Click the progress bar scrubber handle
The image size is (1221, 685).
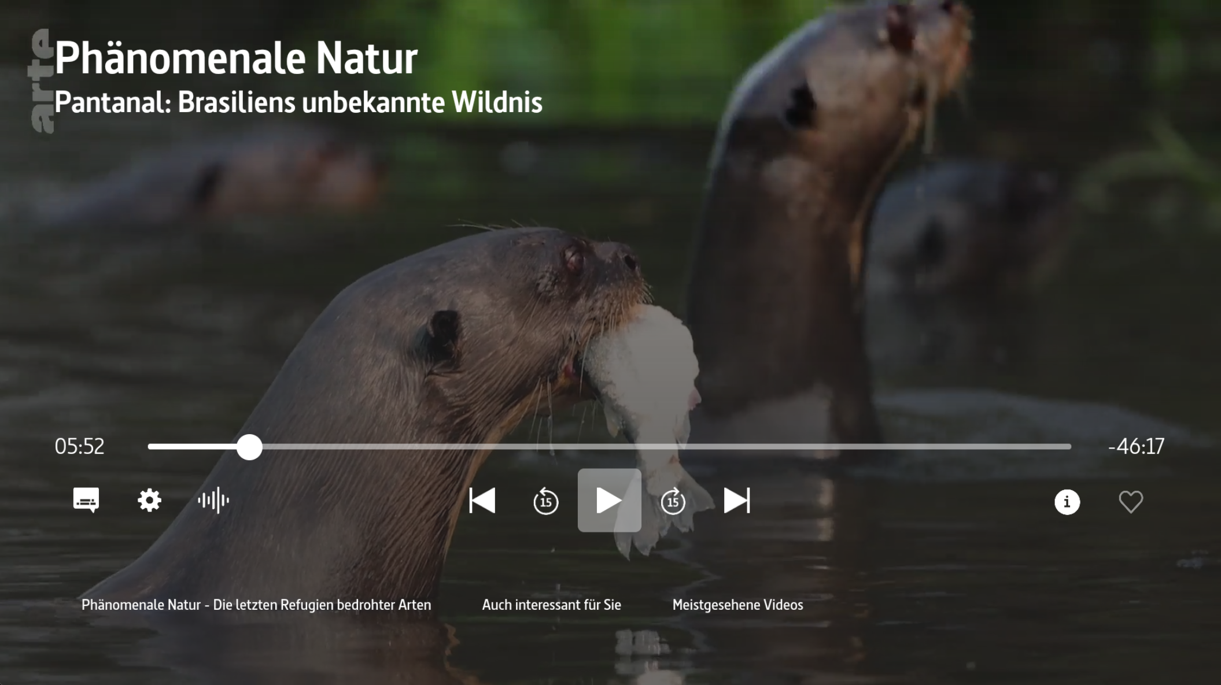pos(249,447)
